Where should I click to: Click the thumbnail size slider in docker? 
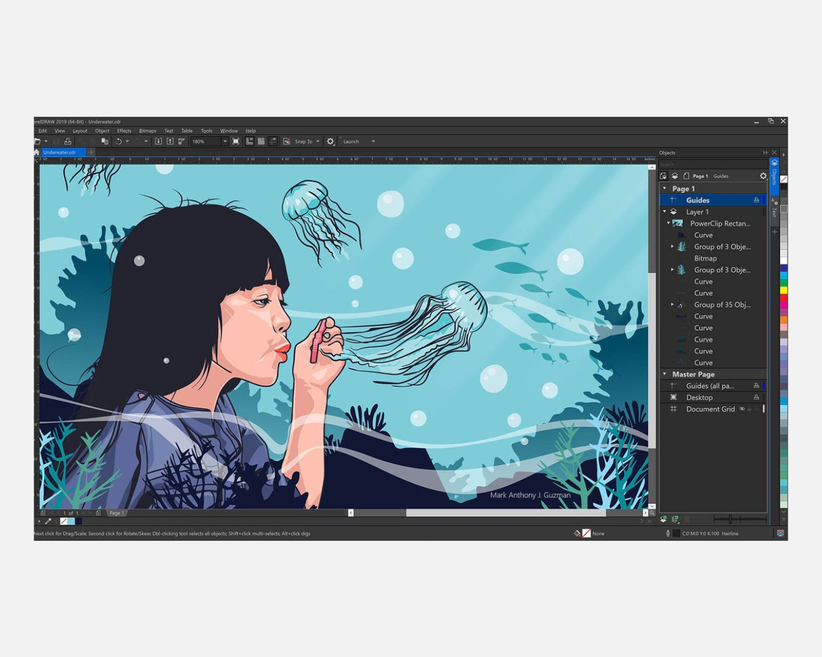click(740, 519)
